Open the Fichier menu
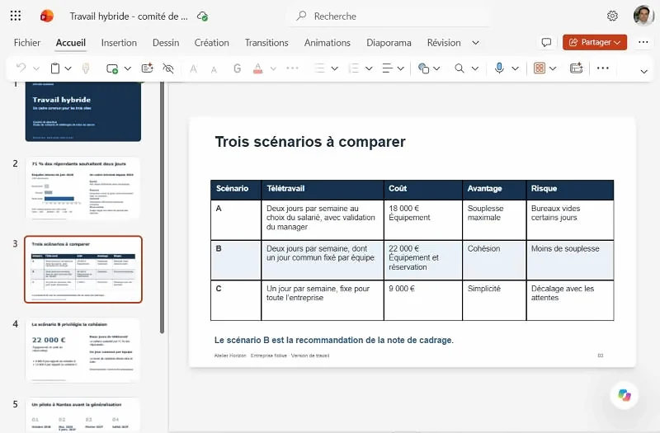660x433 pixels. tap(27, 43)
